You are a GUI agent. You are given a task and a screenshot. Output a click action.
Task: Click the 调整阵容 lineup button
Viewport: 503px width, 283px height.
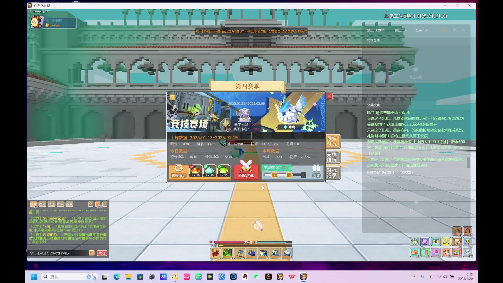[x=179, y=172]
